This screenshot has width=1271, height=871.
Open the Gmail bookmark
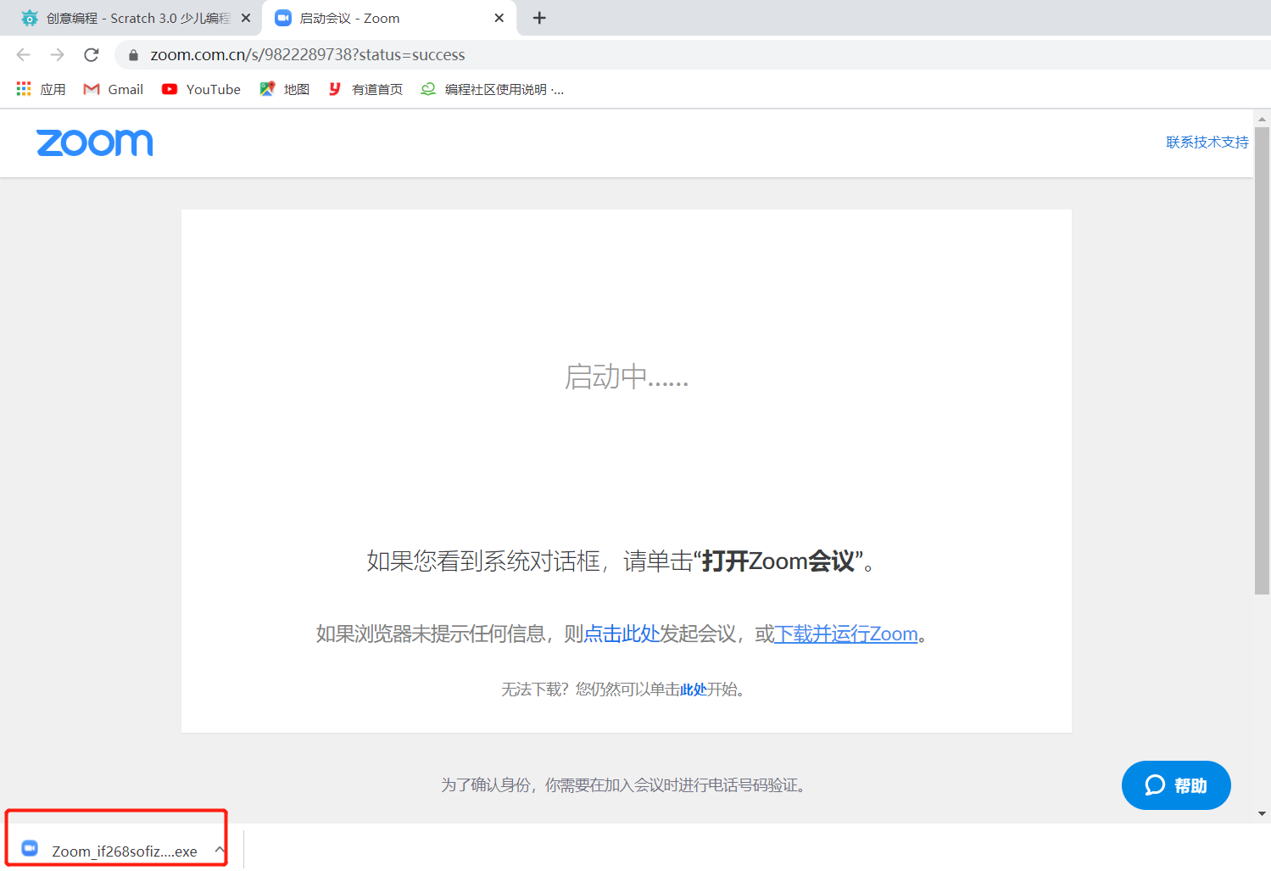click(x=114, y=89)
